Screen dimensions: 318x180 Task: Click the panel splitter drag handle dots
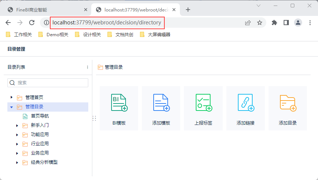94,118
